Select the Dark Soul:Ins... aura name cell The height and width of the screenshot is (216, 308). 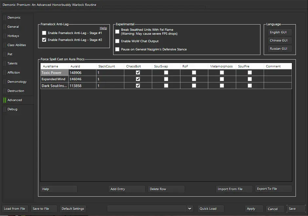click(54, 86)
